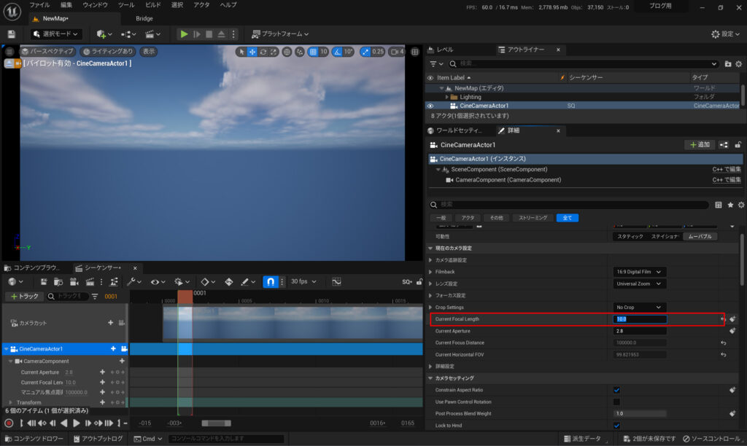Uncheck the Constrain Aspect Ratio checkbox
Image resolution: width=747 pixels, height=446 pixels.
coord(616,390)
